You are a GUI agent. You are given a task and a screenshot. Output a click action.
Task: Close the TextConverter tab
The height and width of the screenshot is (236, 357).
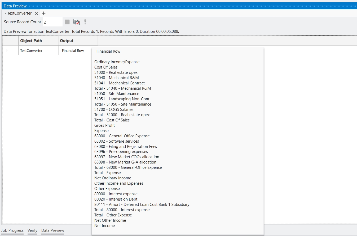(x=37, y=13)
